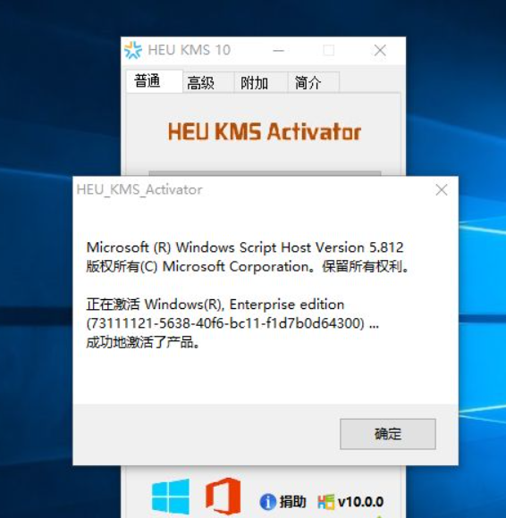The width and height of the screenshot is (506, 518).
Task: Click the gray progress bar under the banner
Action: point(265,173)
